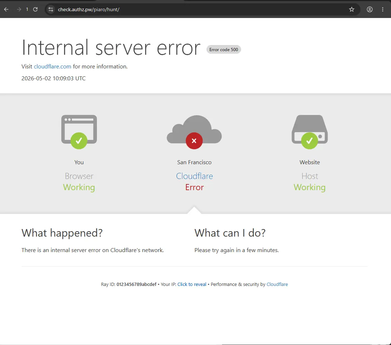The width and height of the screenshot is (391, 345).
Task: Go back to the previous page
Action: pyautogui.click(x=6, y=9)
